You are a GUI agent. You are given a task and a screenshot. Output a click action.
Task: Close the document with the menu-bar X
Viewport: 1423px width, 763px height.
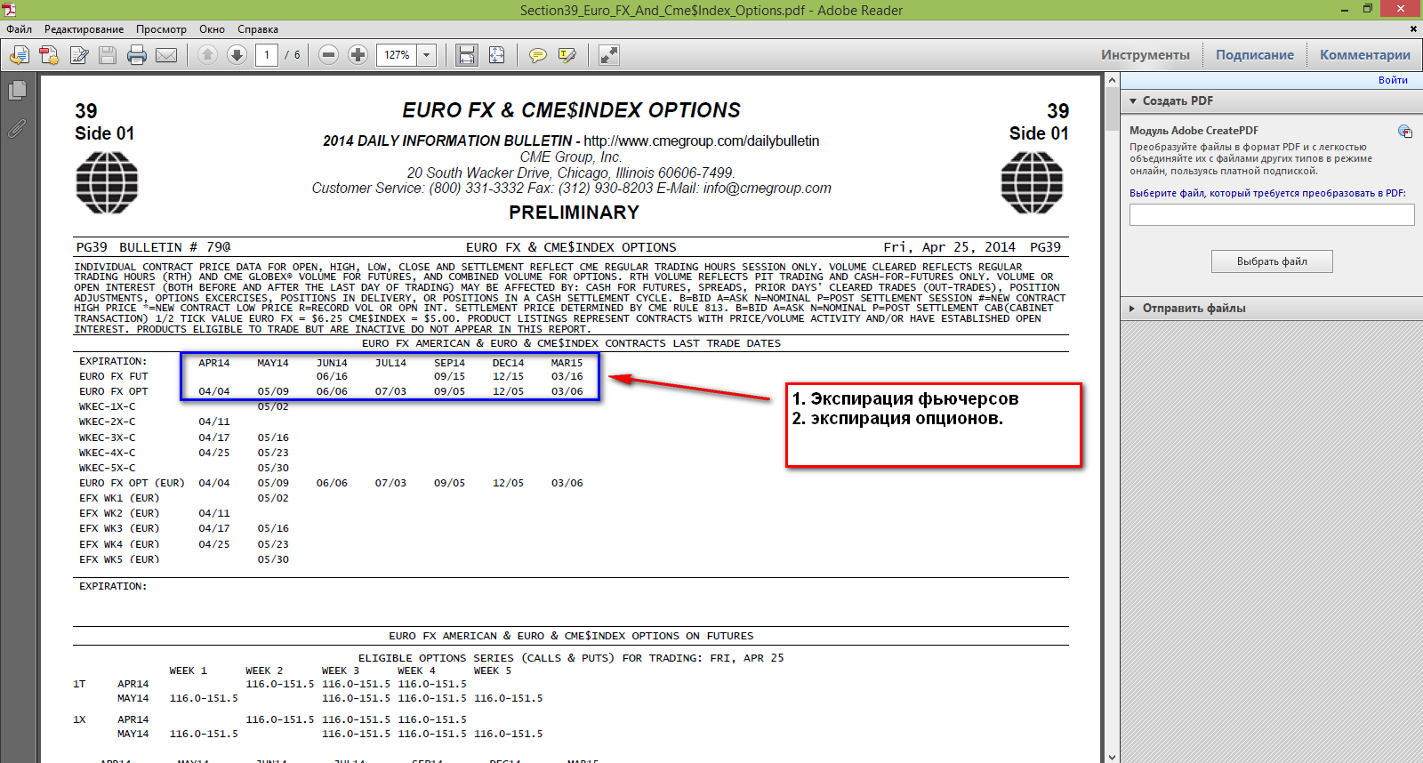(1413, 29)
